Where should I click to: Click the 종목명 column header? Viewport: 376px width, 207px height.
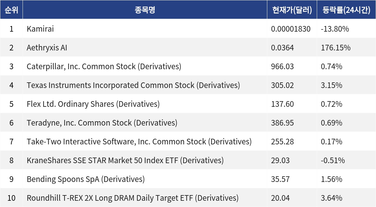(145, 10)
